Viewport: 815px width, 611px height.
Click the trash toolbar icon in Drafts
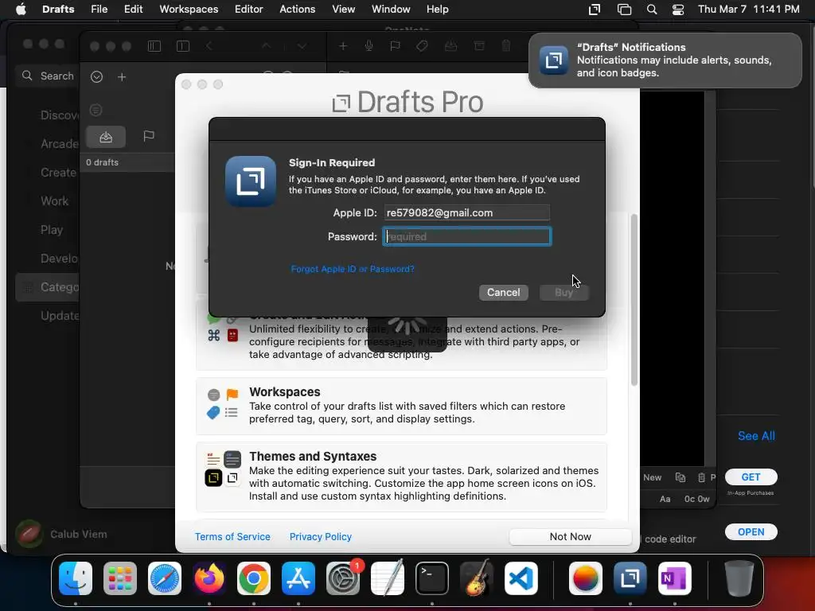coord(505,46)
